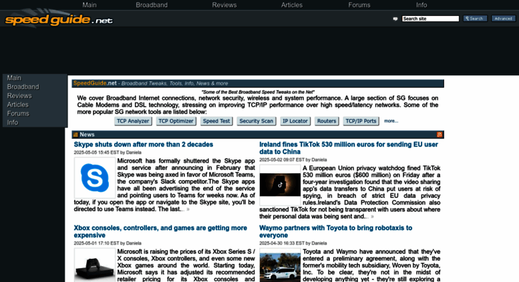Image resolution: width=519 pixels, height=282 pixels.
Task: Open the Reviews top menu
Action: (224, 5)
